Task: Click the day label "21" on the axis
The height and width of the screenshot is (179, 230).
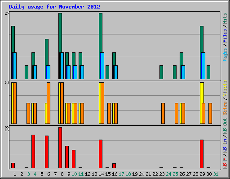Action: pos(148,174)
